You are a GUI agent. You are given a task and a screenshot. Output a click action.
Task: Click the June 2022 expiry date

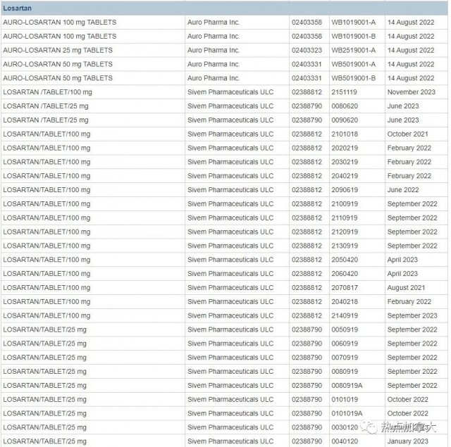tap(403, 190)
